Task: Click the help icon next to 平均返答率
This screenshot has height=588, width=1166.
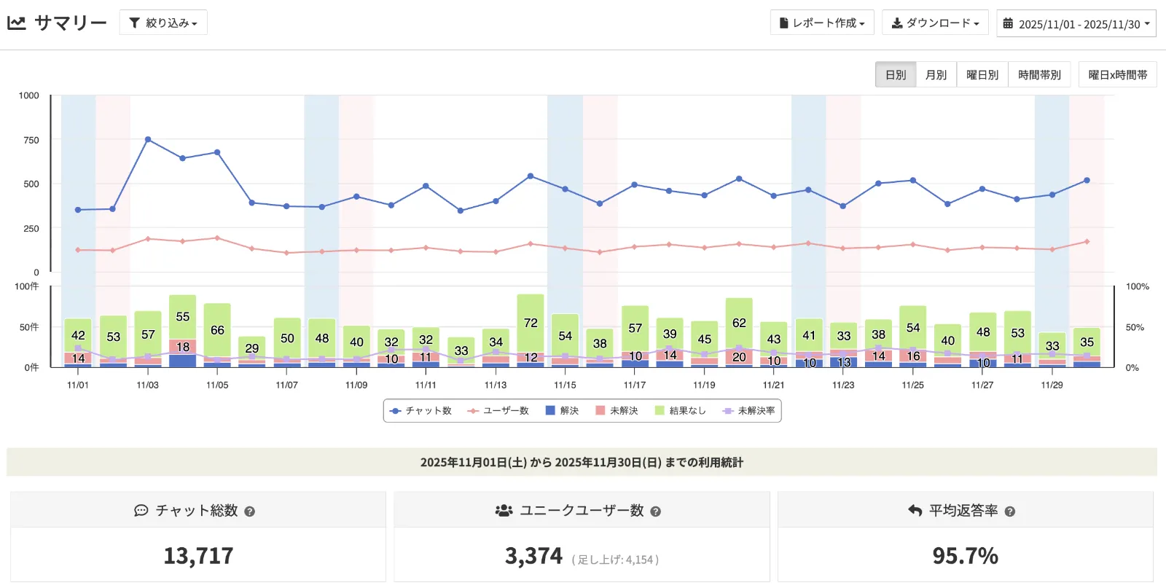Action: 1009,511
